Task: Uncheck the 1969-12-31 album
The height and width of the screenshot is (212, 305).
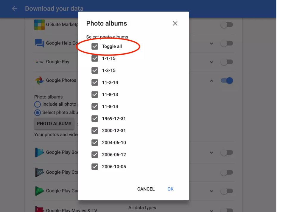Action: (x=95, y=118)
